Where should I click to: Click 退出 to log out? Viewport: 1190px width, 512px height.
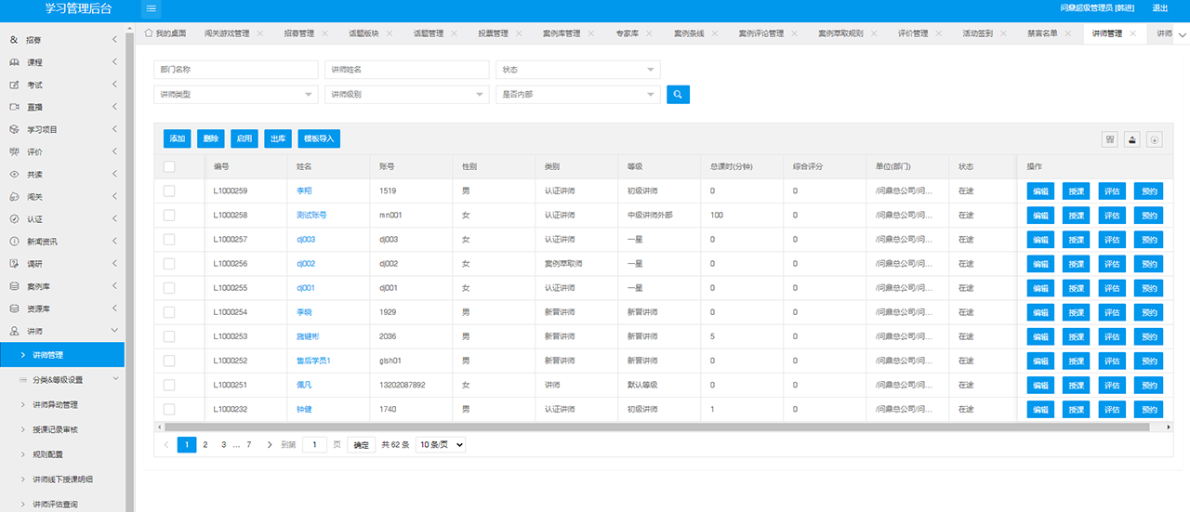click(1160, 8)
